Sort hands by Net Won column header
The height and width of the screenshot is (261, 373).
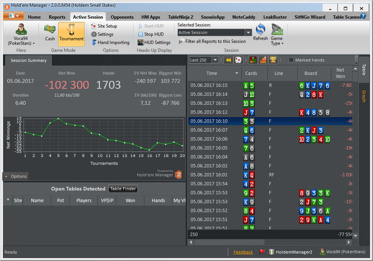(342, 73)
